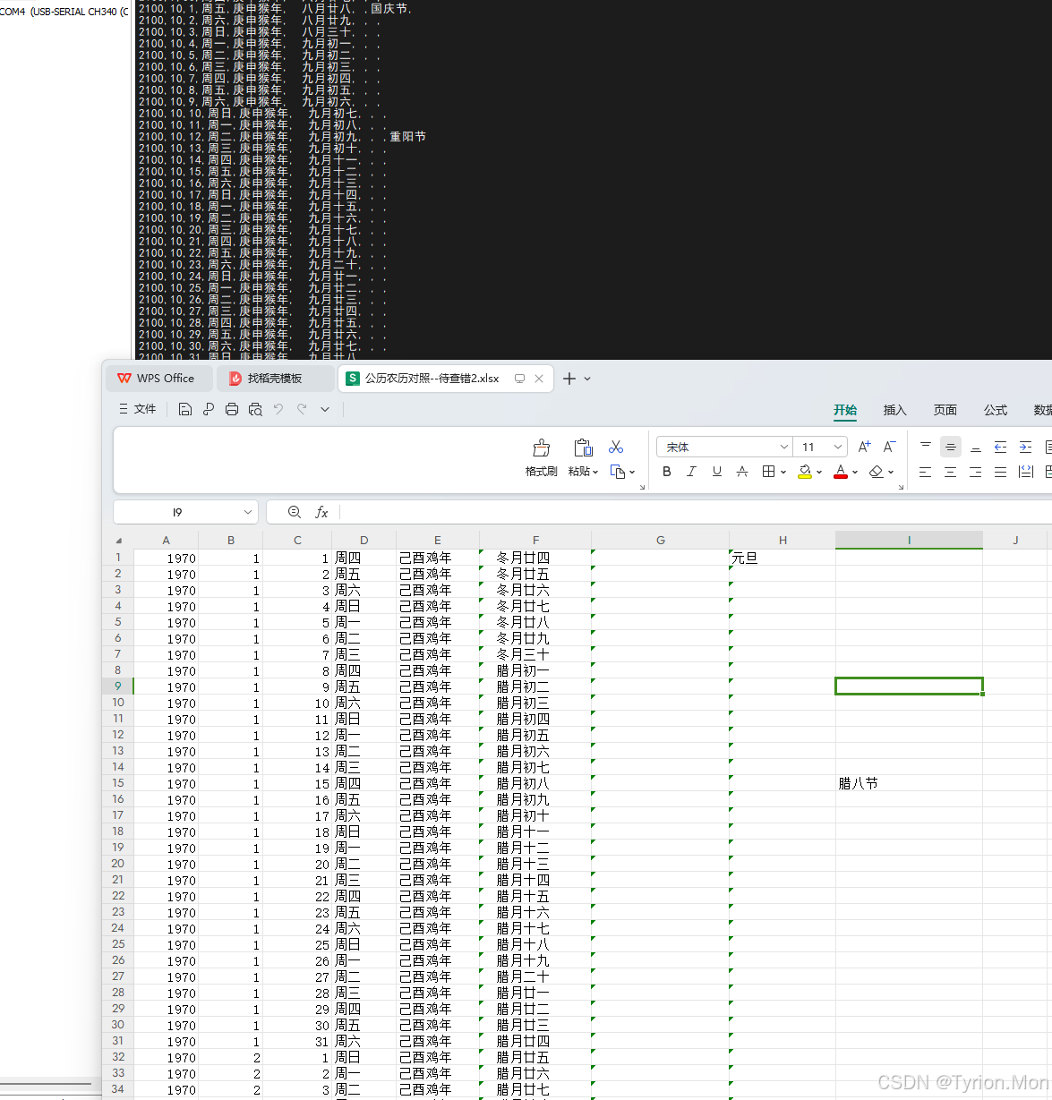This screenshot has height=1100, width=1052.
Task: Apply yellow fill color bucket
Action: point(804,472)
